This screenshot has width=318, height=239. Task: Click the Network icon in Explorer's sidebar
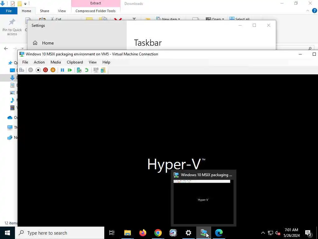10,137
